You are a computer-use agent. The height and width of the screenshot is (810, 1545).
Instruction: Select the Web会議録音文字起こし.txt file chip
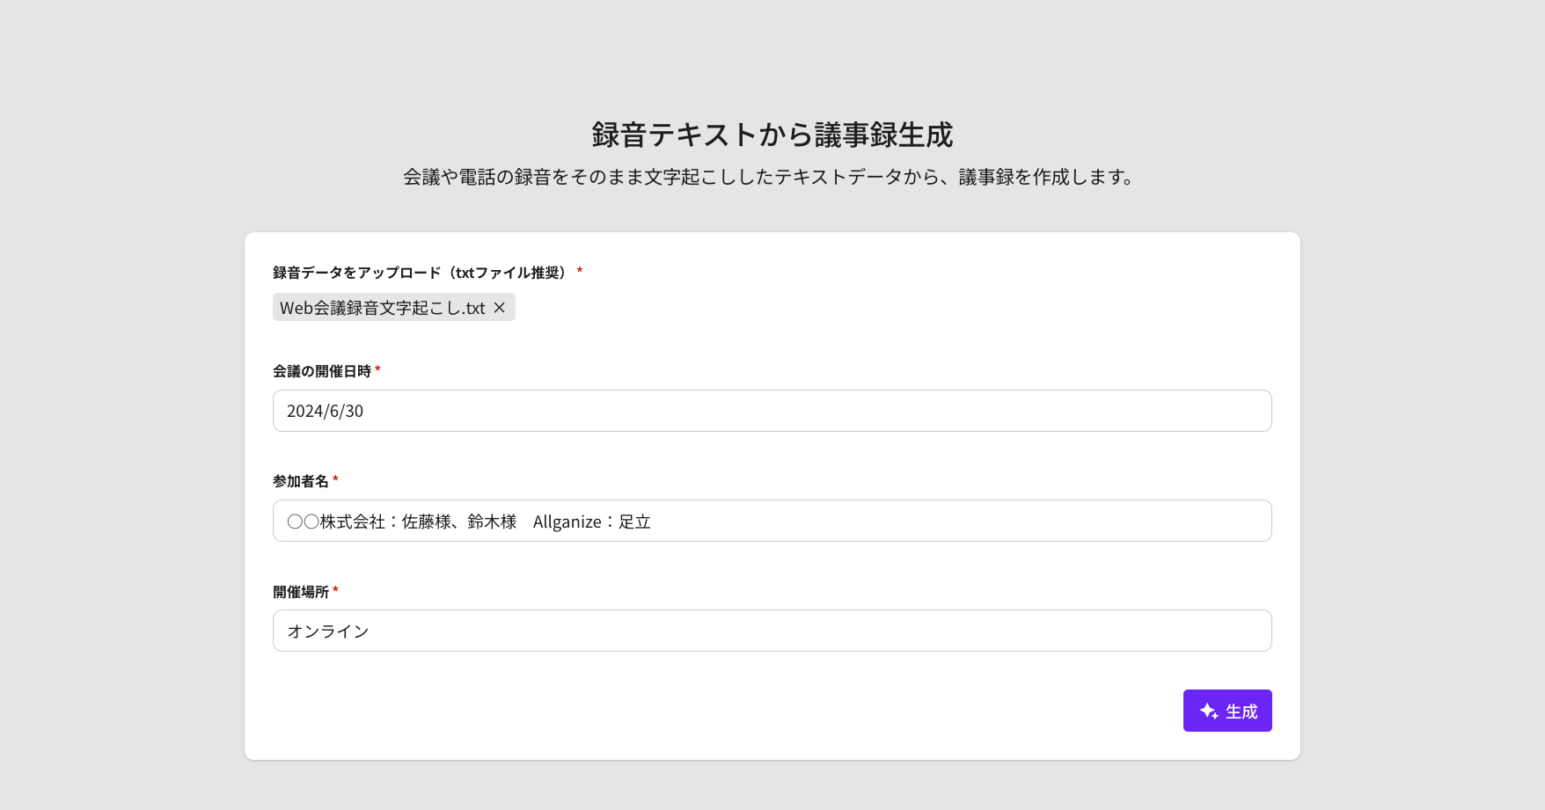(382, 308)
